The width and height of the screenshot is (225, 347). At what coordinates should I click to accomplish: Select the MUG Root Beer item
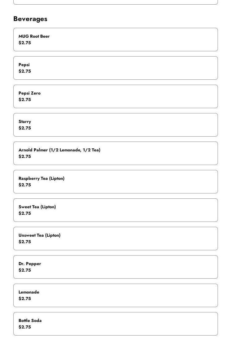(115, 40)
